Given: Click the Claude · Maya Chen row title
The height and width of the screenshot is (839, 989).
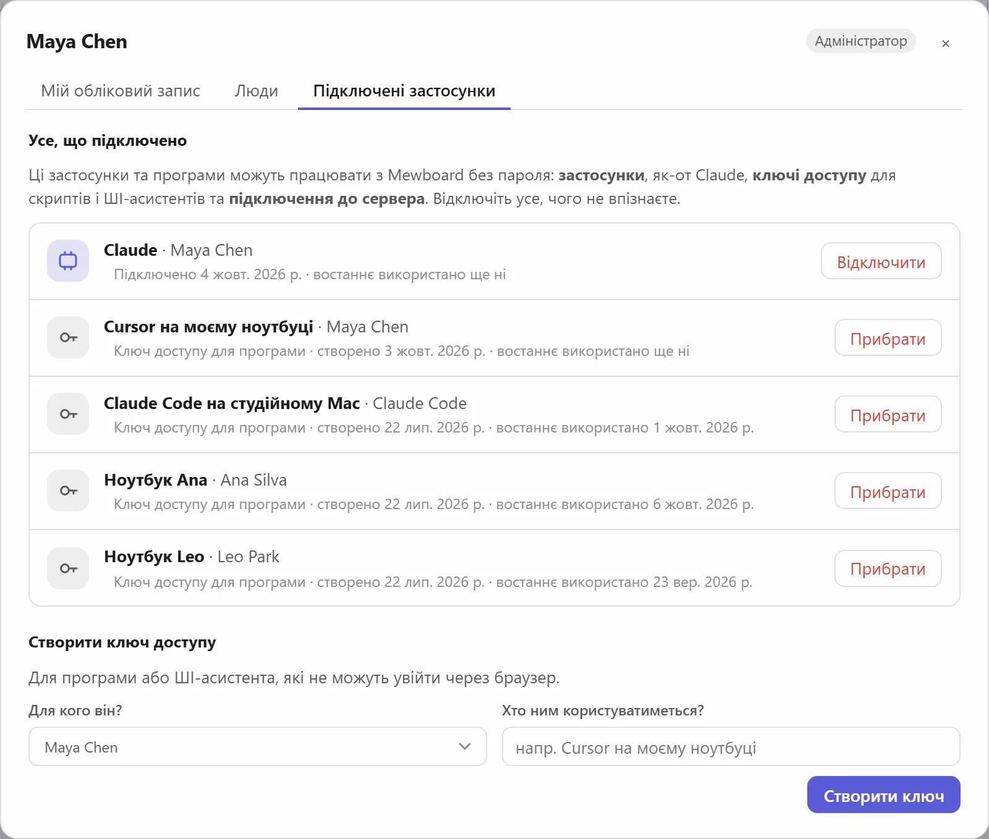Looking at the screenshot, I should (x=178, y=250).
